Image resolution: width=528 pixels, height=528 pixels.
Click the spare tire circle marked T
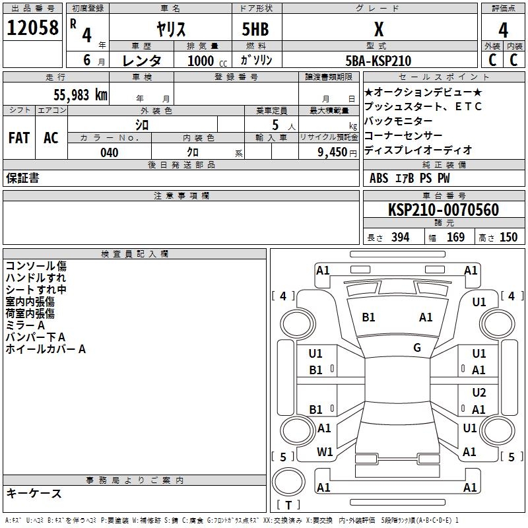[288, 482]
